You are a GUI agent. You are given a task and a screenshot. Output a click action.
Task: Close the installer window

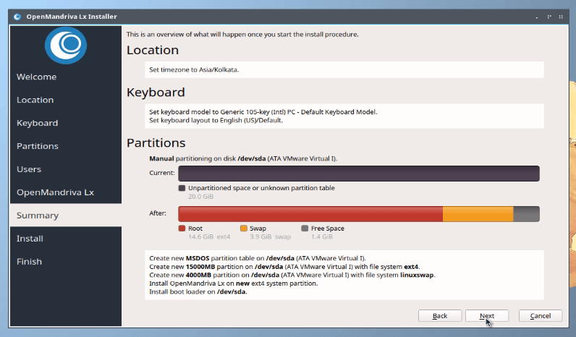561,17
